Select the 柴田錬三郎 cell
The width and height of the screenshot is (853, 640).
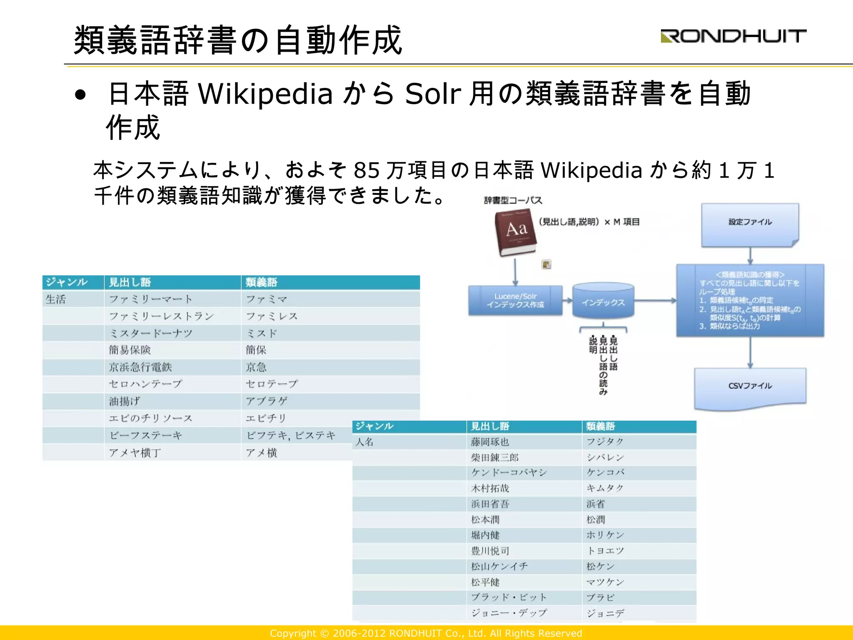click(x=524, y=457)
